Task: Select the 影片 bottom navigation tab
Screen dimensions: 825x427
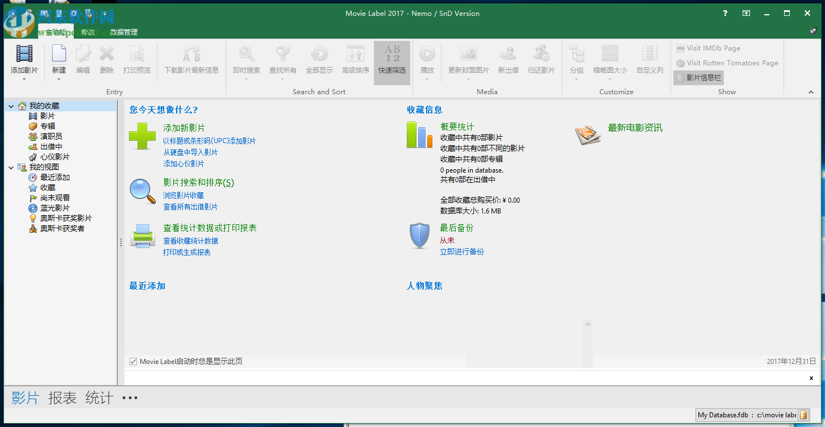Action: [x=26, y=398]
